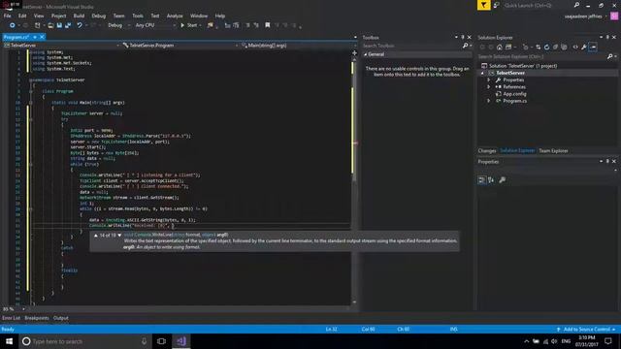Screen dimensions: 621x349
Task: Click the Undo arrow icon
Action: point(80,25)
